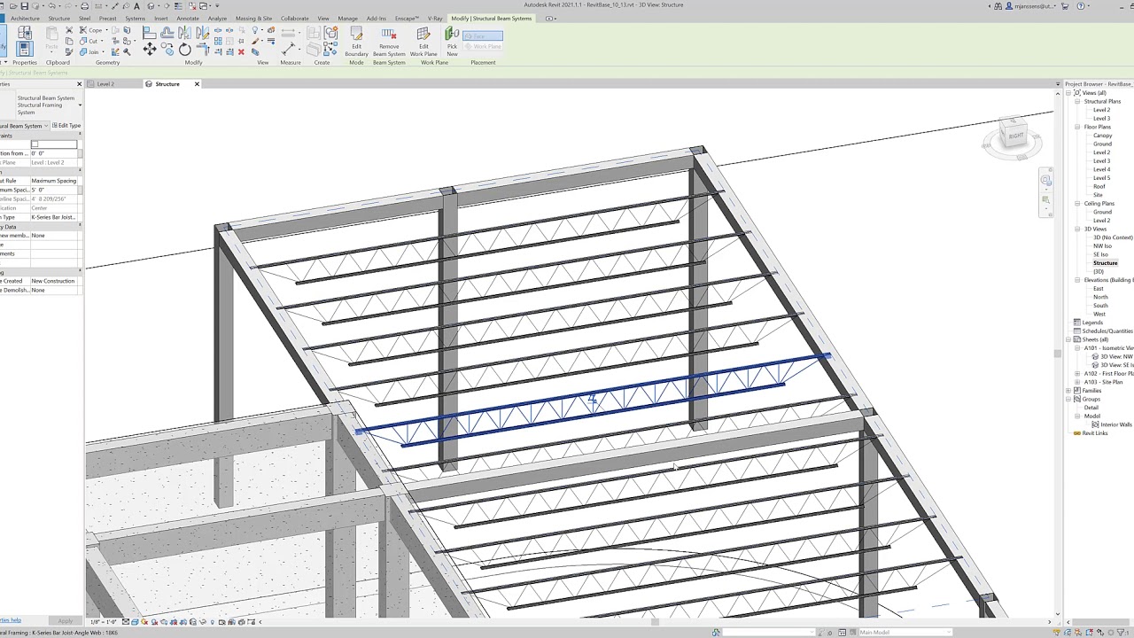
Task: Click the Properties palette icon in ribbon
Action: coord(25,47)
